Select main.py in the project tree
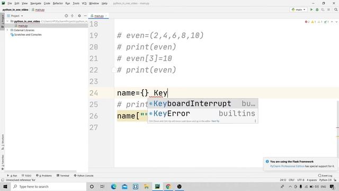 pos(23,26)
